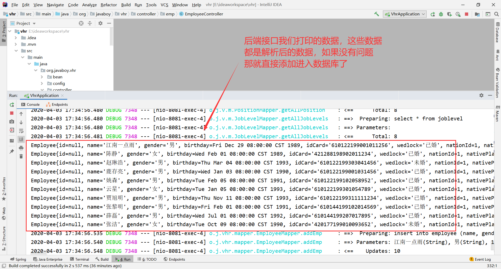Image resolution: width=501 pixels, height=269 pixels.
Task: Toggle soft-wrap in console
Action: click(x=21, y=131)
